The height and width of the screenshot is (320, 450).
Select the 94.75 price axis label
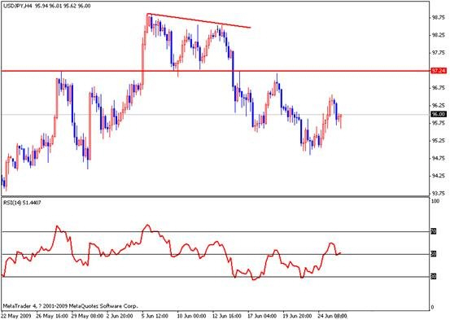[439, 158]
